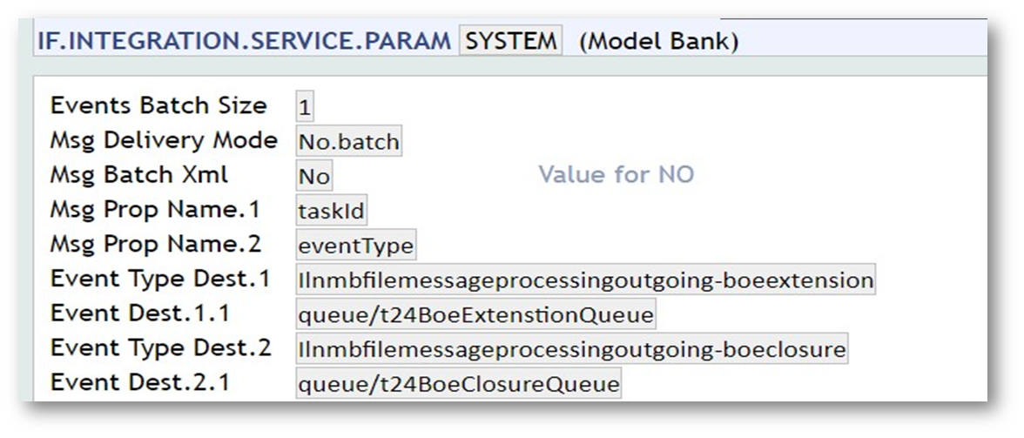This screenshot has height=438, width=1024.
Task: Click the Msg Batch Xml label
Action: (139, 175)
